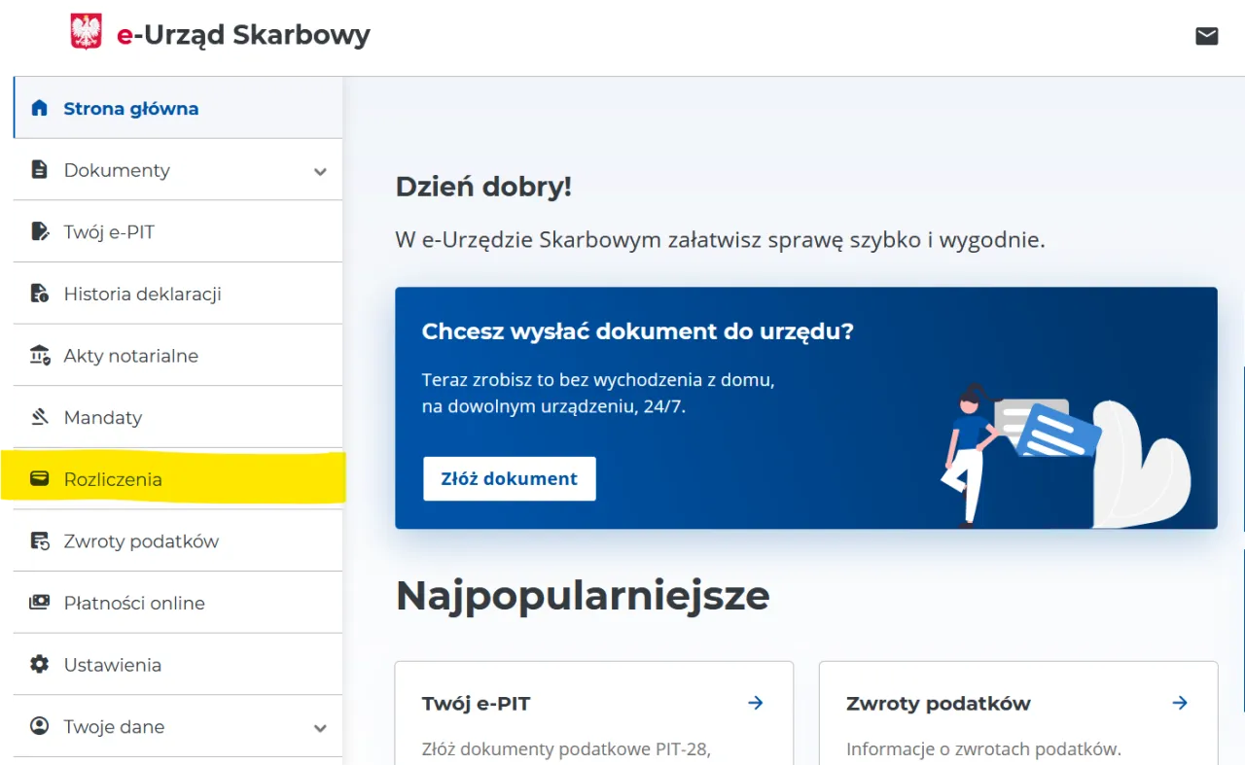Click the Zwroty podatków sidebar icon
Image resolution: width=1245 pixels, height=765 pixels.
point(39,541)
